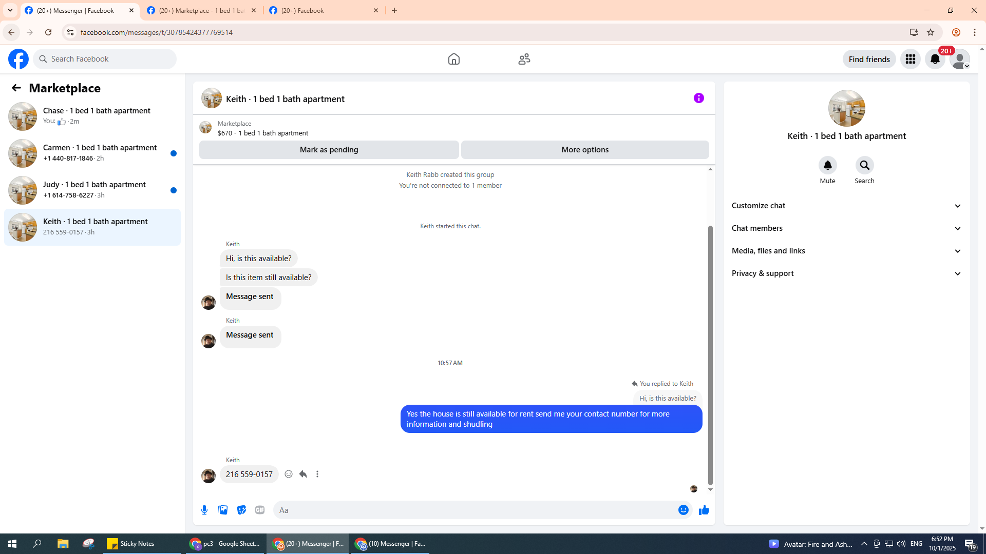This screenshot has width=986, height=554.
Task: Go back from Marketplace chats list
Action: click(16, 88)
